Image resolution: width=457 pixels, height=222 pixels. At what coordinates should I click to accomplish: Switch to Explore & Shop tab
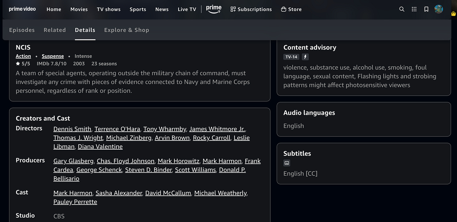pyautogui.click(x=126, y=30)
